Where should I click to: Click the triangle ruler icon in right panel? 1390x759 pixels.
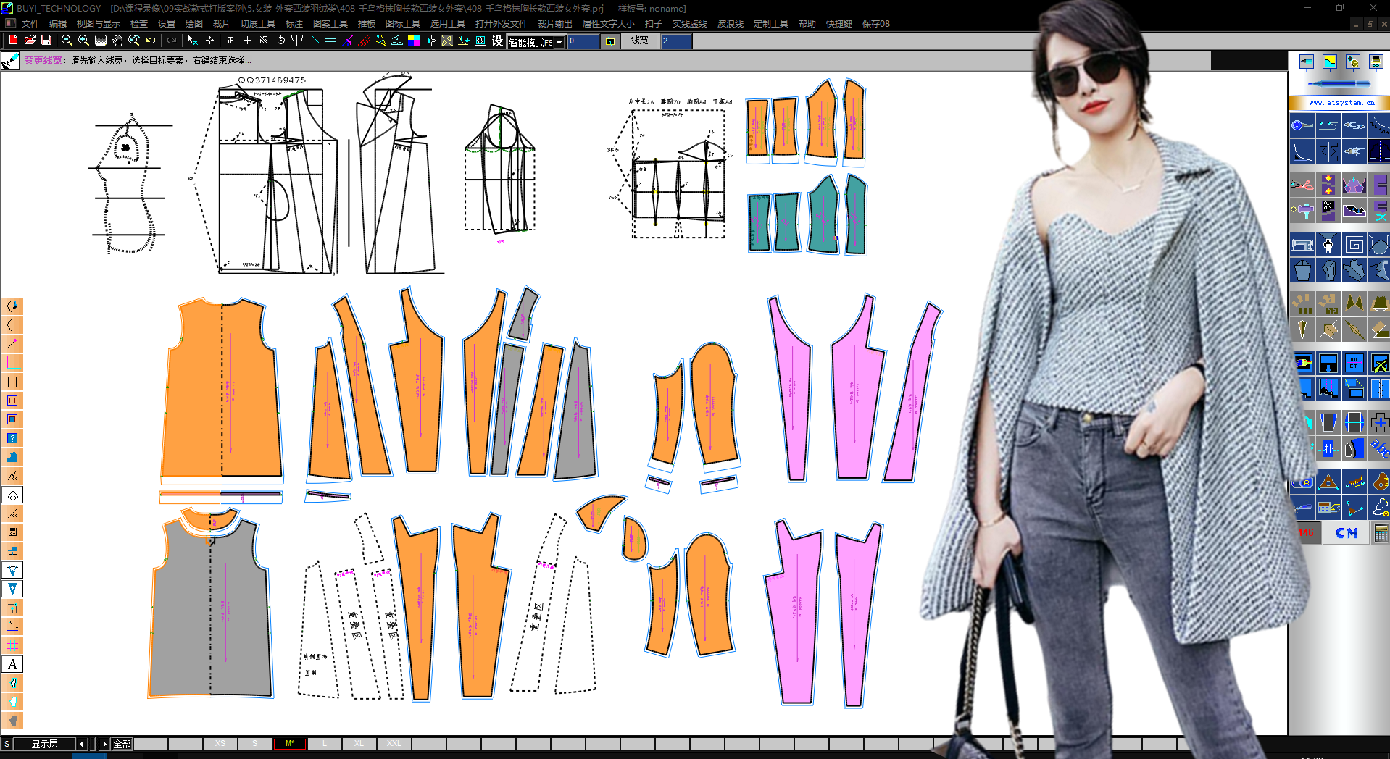click(x=1328, y=482)
